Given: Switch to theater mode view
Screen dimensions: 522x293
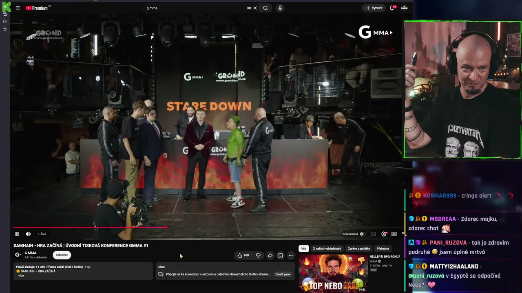Looking at the screenshot, I should [x=394, y=234].
